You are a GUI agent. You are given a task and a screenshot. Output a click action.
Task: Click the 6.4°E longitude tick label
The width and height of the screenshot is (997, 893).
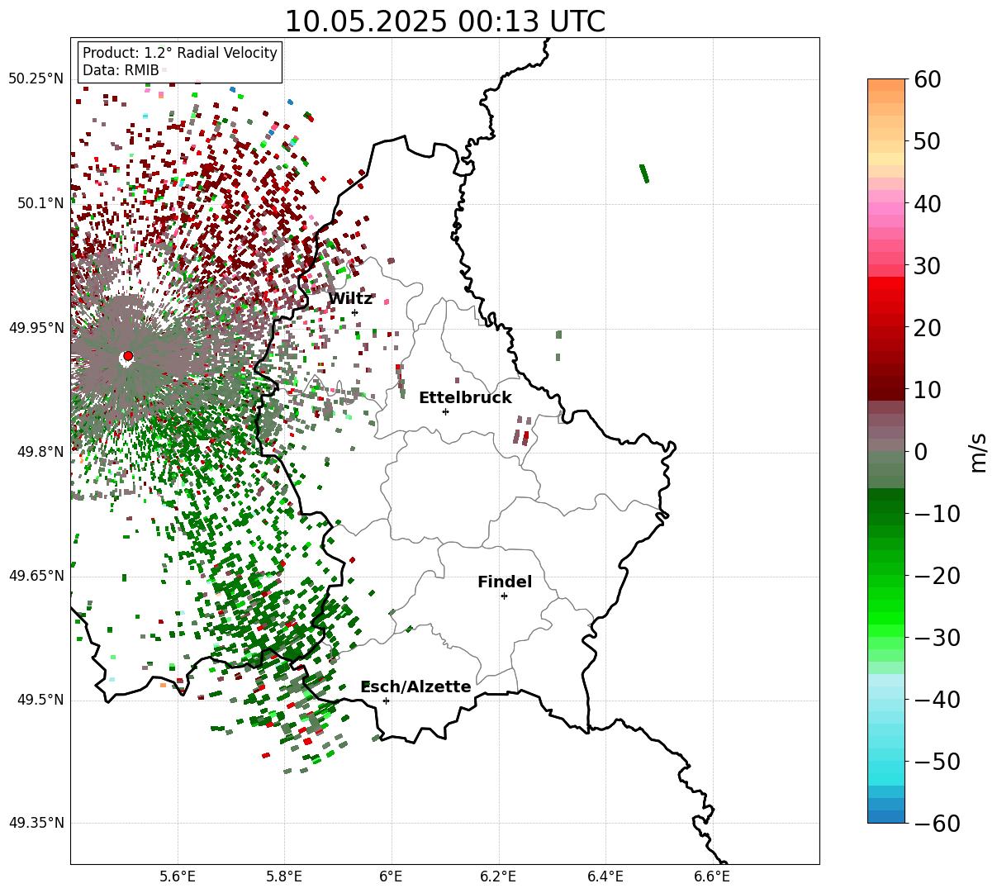(x=605, y=876)
